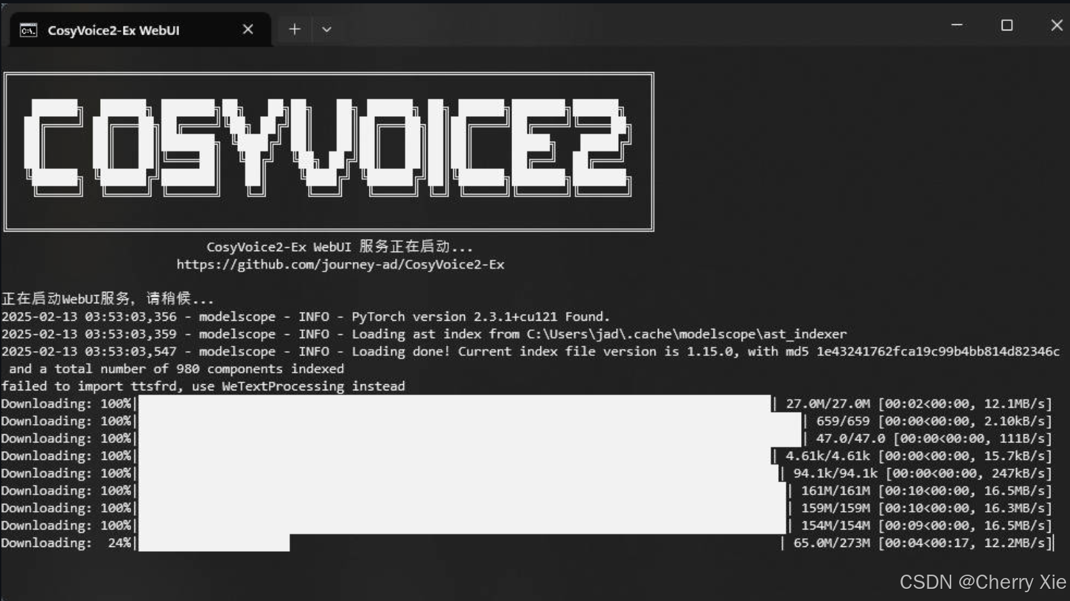Click the '94.1k/94.1k' download stats

pyautogui.click(x=923, y=474)
